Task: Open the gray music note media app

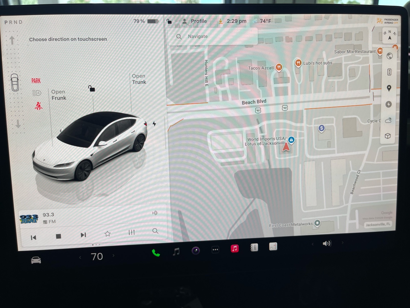Action: coord(176,252)
